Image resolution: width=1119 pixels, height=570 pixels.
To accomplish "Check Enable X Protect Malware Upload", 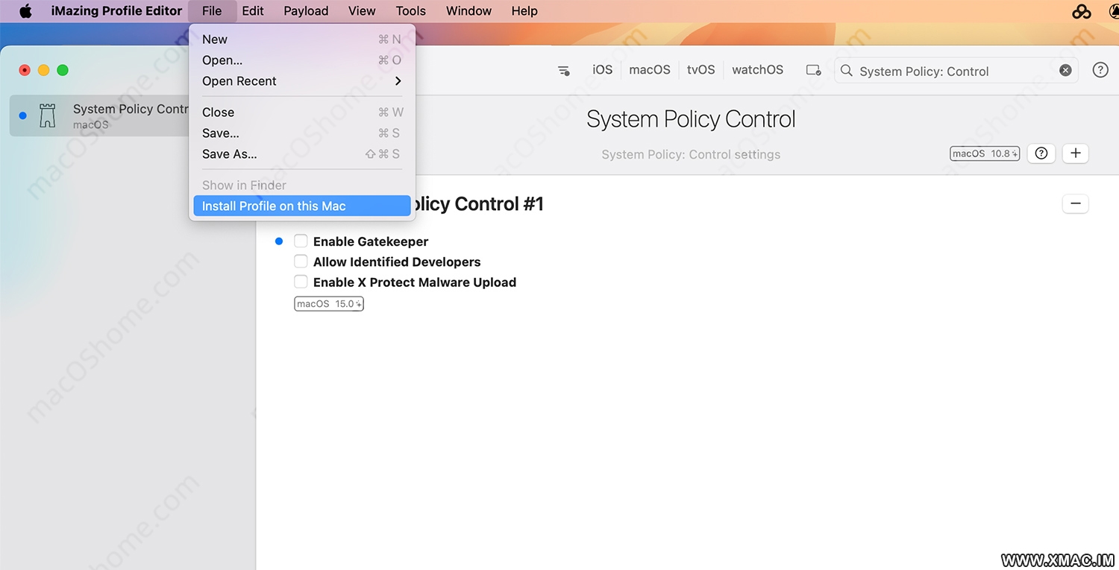I will [x=301, y=281].
